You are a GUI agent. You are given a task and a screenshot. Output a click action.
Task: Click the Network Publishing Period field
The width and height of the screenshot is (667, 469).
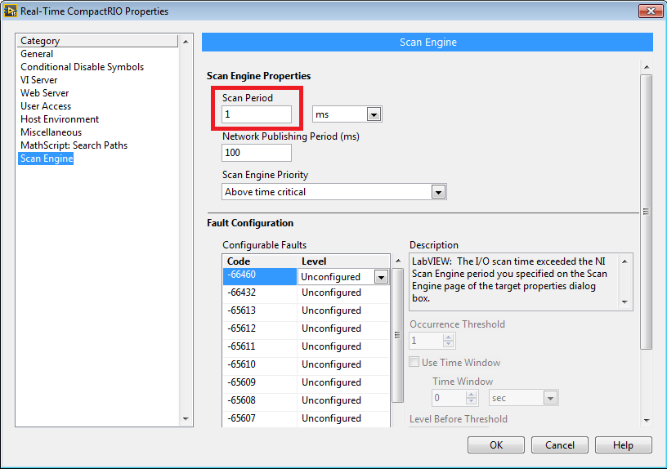tap(256, 153)
